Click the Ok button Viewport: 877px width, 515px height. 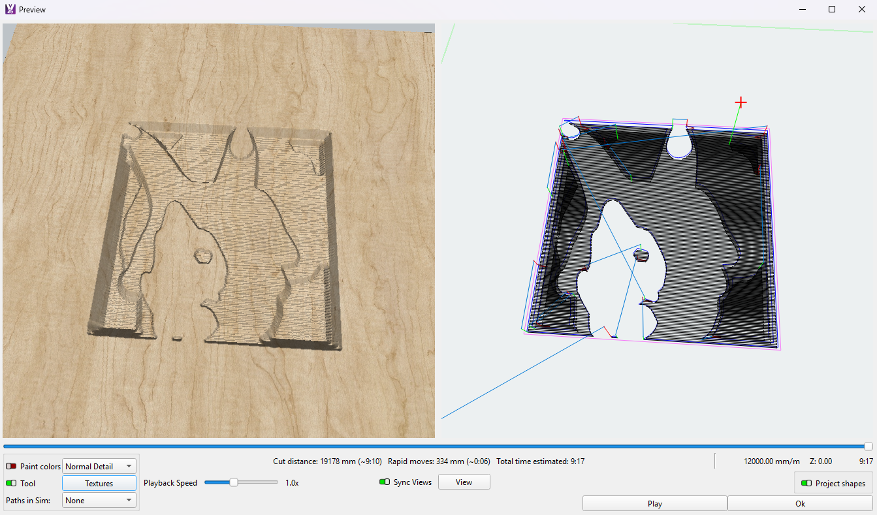801,504
